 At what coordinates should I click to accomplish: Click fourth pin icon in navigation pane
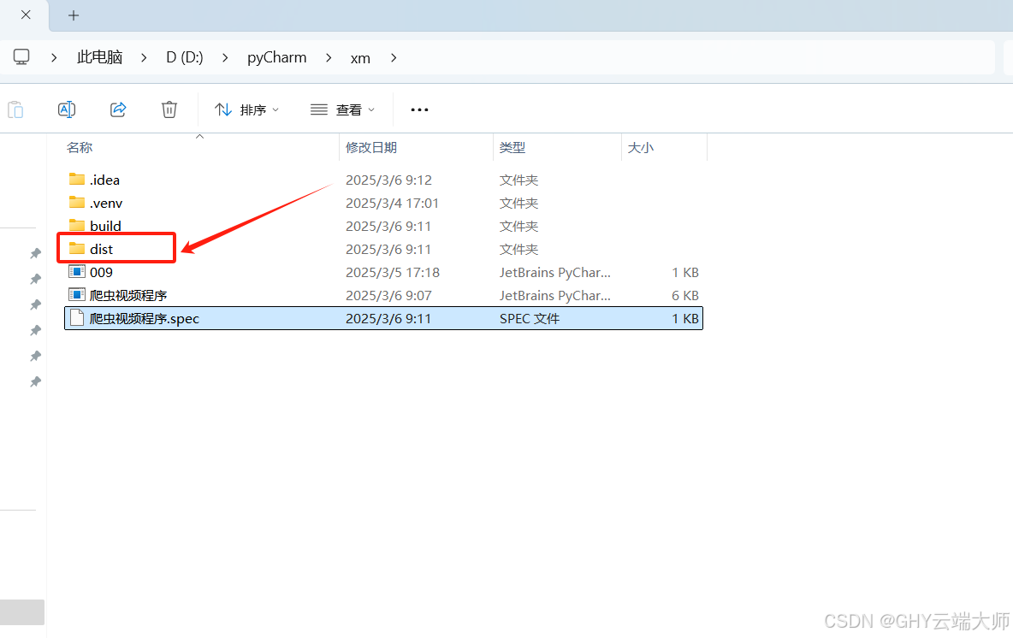(x=36, y=330)
